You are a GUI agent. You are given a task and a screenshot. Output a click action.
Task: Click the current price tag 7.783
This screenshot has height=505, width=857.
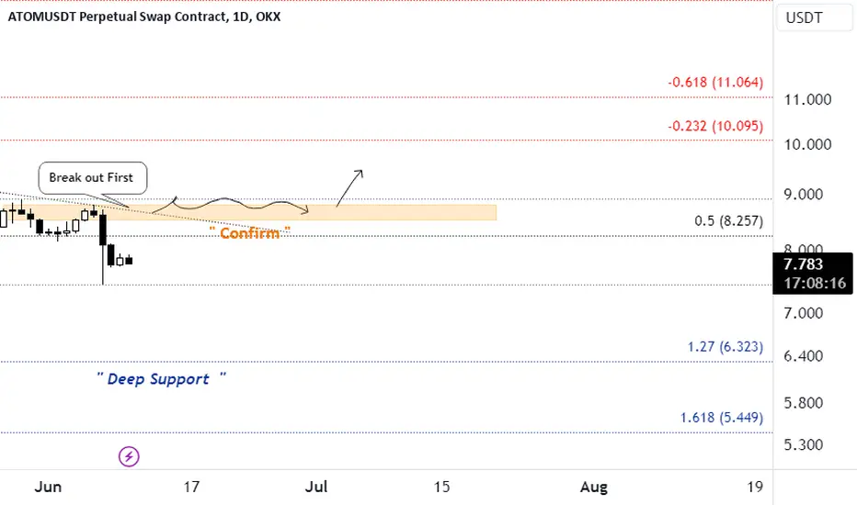tap(813, 274)
